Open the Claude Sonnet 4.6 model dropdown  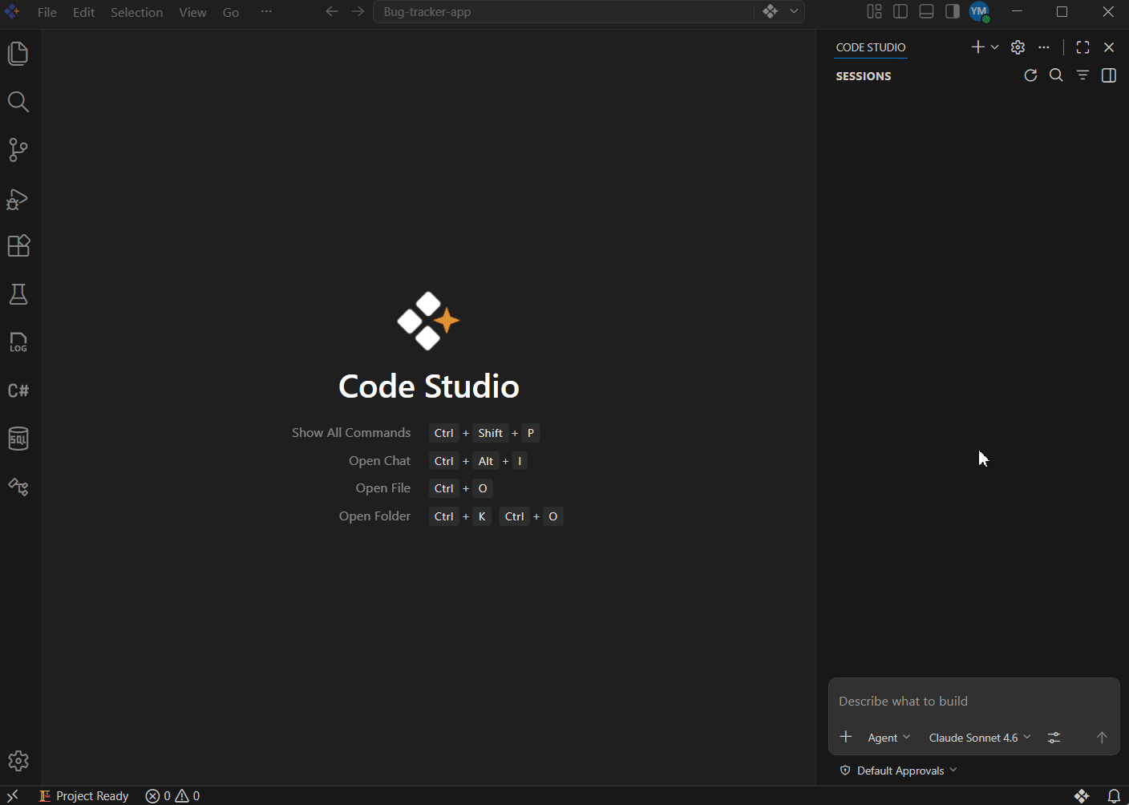coord(979,738)
